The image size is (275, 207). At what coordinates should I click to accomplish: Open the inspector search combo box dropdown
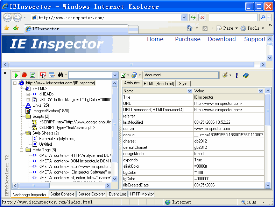click(x=115, y=75)
